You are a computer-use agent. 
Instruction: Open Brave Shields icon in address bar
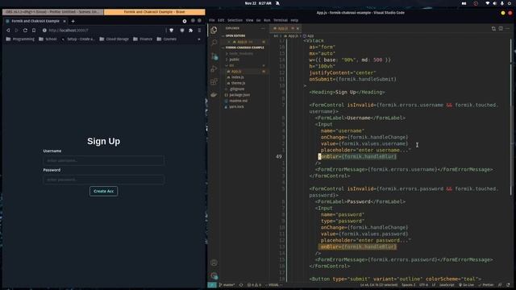(172, 31)
